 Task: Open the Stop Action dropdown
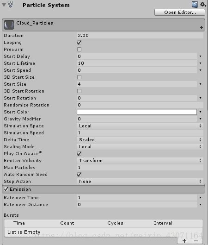[x=140, y=181]
